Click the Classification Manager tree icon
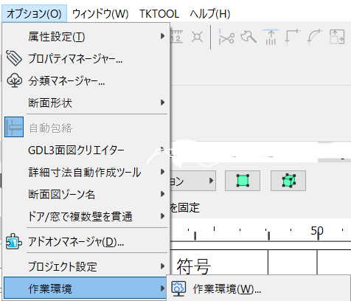Screen dimensions: 351x301 tap(14, 80)
